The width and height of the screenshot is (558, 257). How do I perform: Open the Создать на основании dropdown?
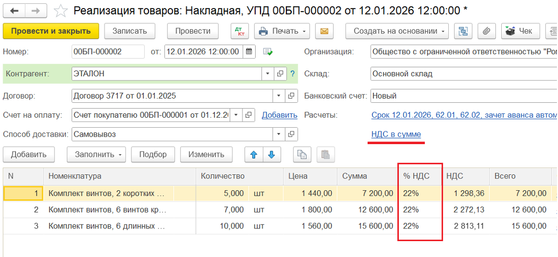[x=397, y=31]
